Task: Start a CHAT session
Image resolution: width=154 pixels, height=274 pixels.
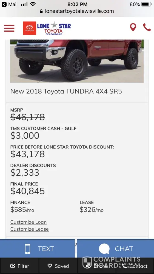Action: (x=116, y=248)
